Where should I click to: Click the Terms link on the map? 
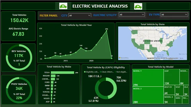click(x=181, y=58)
